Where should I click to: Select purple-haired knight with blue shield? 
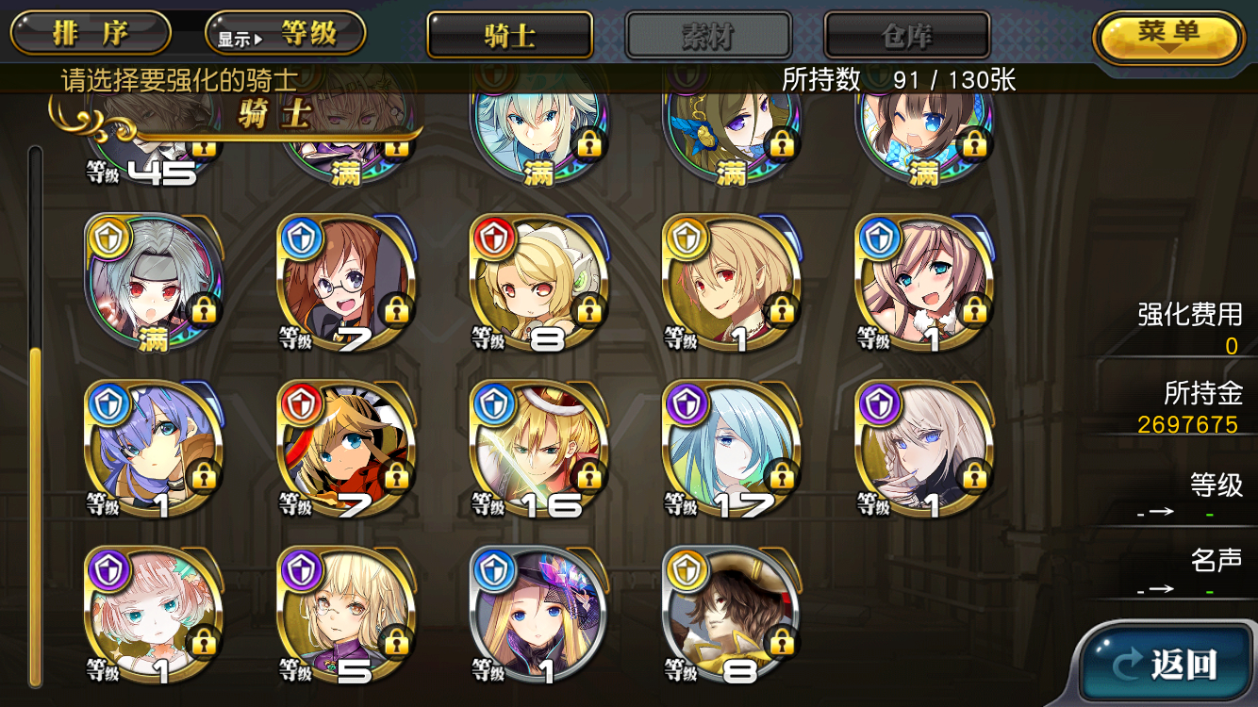point(155,450)
